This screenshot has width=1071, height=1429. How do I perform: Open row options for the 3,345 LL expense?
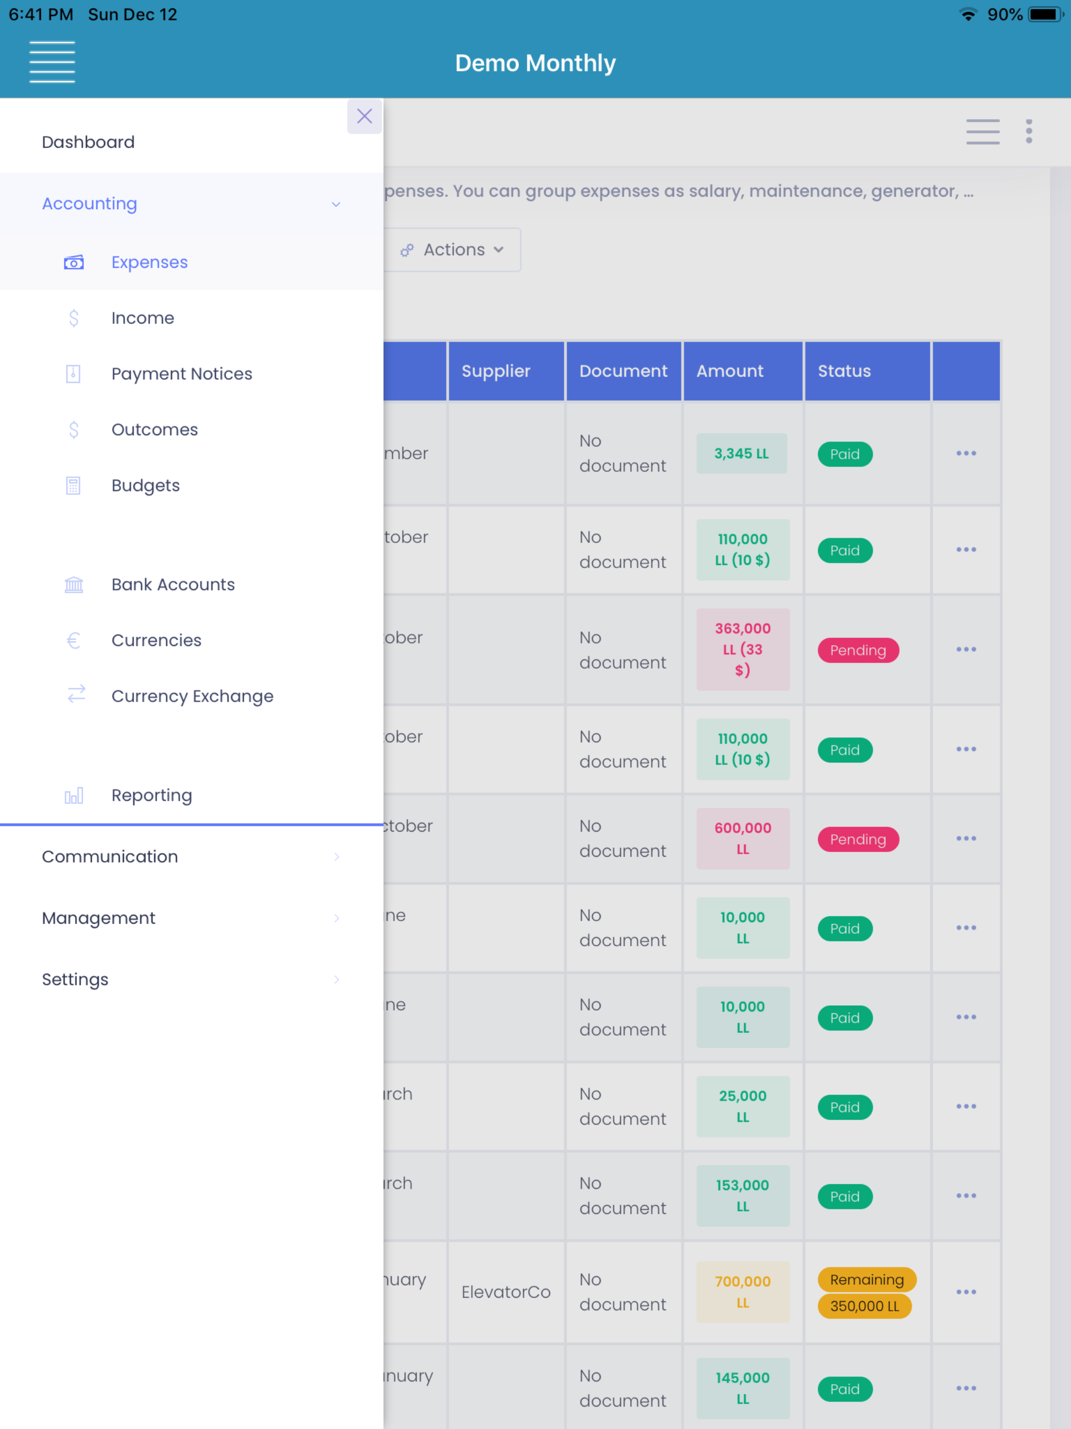(x=966, y=453)
